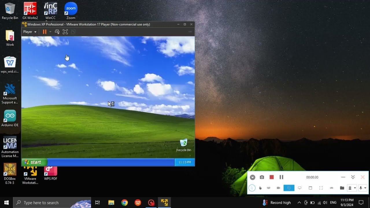Open the Windows XP start menu
Image resolution: width=370 pixels, height=208 pixels.
pyautogui.click(x=34, y=162)
